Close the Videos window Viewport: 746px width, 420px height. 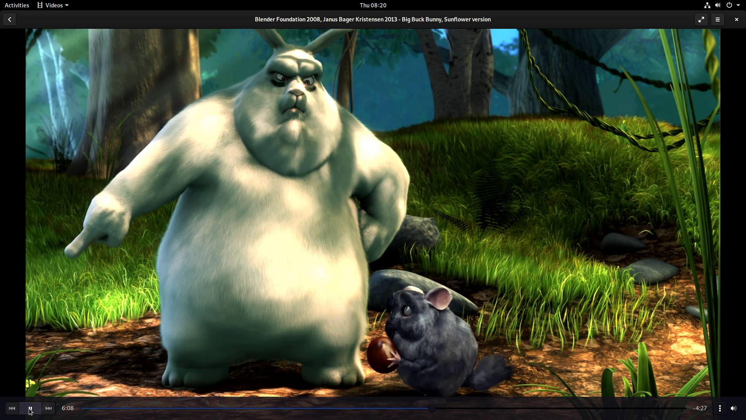pos(736,19)
